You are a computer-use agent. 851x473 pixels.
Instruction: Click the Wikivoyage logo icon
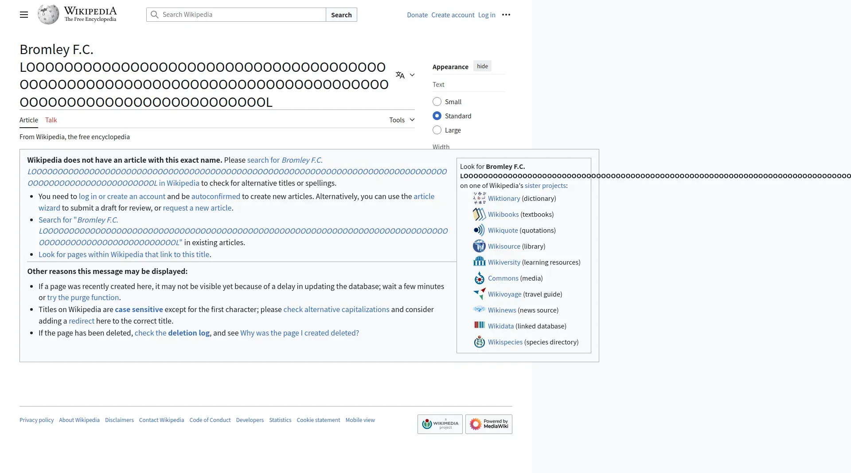[x=479, y=294]
